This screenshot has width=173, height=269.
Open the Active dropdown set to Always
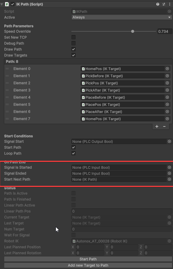coord(122,17)
